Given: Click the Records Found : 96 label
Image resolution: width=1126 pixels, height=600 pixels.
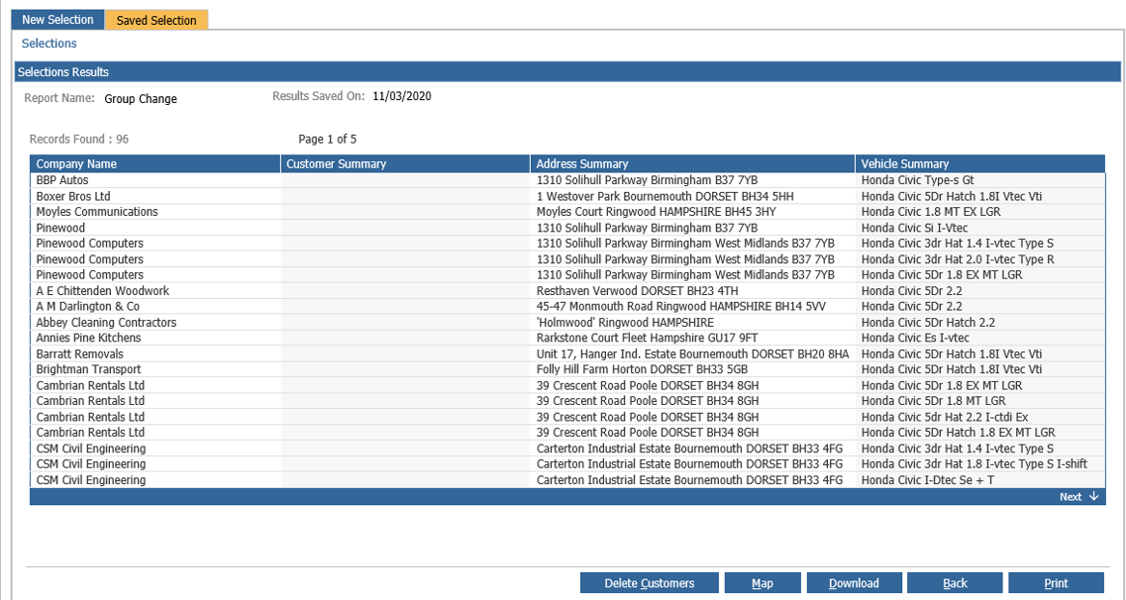Looking at the screenshot, I should pyautogui.click(x=79, y=140).
